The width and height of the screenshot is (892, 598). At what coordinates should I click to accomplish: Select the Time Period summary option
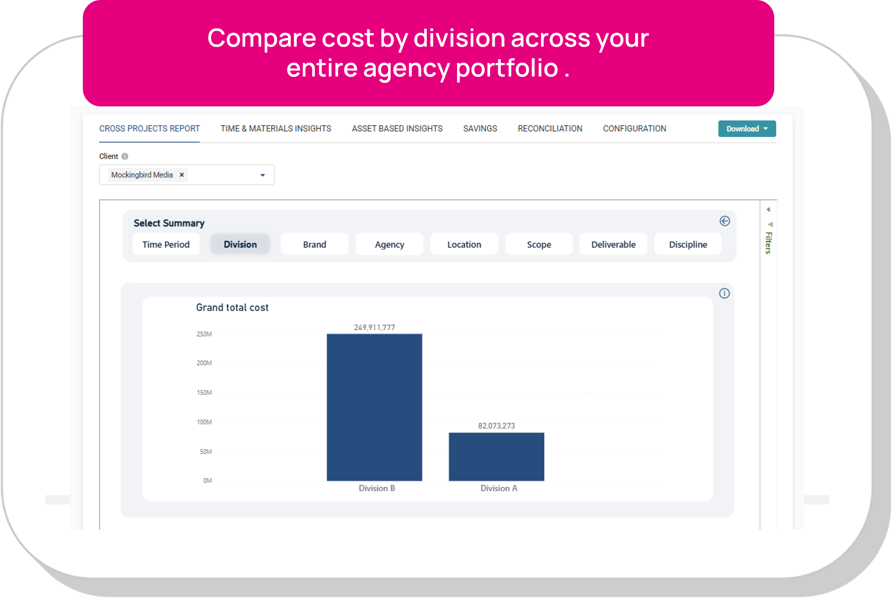click(x=166, y=244)
